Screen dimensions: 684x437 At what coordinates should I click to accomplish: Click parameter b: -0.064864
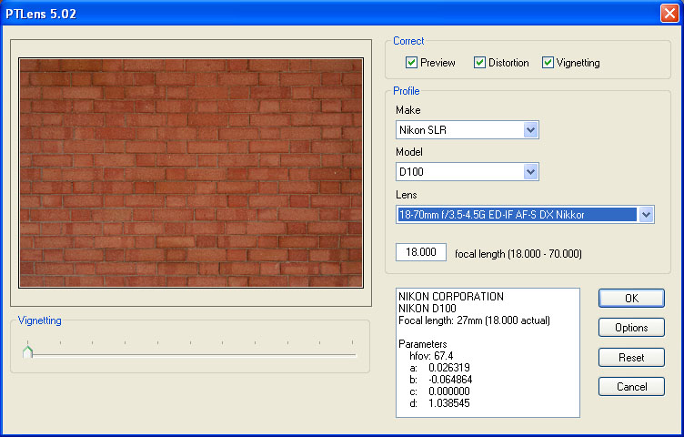pos(440,380)
